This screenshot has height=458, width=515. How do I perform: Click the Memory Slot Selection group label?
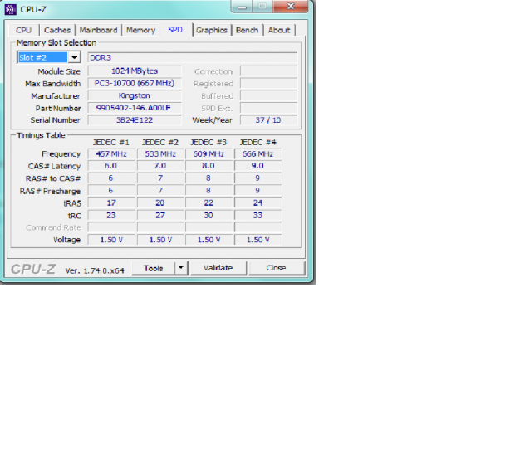click(x=56, y=43)
